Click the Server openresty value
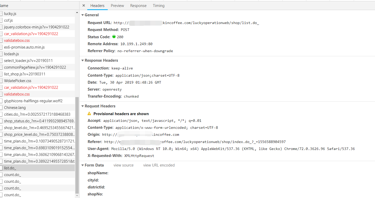This screenshot has height=198, width=375. 112,89
